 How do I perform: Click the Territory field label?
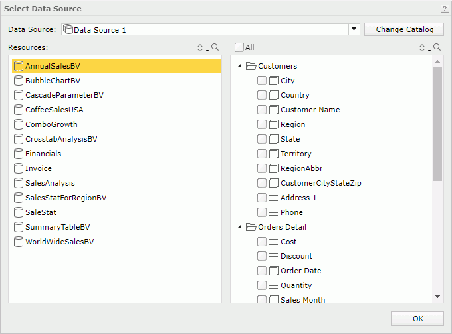[296, 154]
